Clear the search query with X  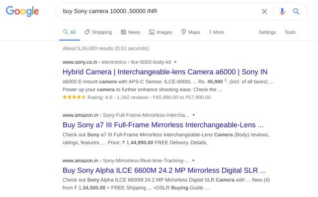(264, 11)
